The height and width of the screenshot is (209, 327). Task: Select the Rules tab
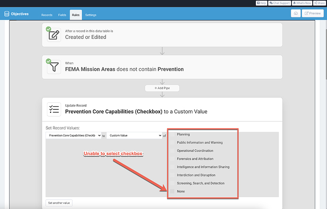pyautogui.click(x=76, y=15)
